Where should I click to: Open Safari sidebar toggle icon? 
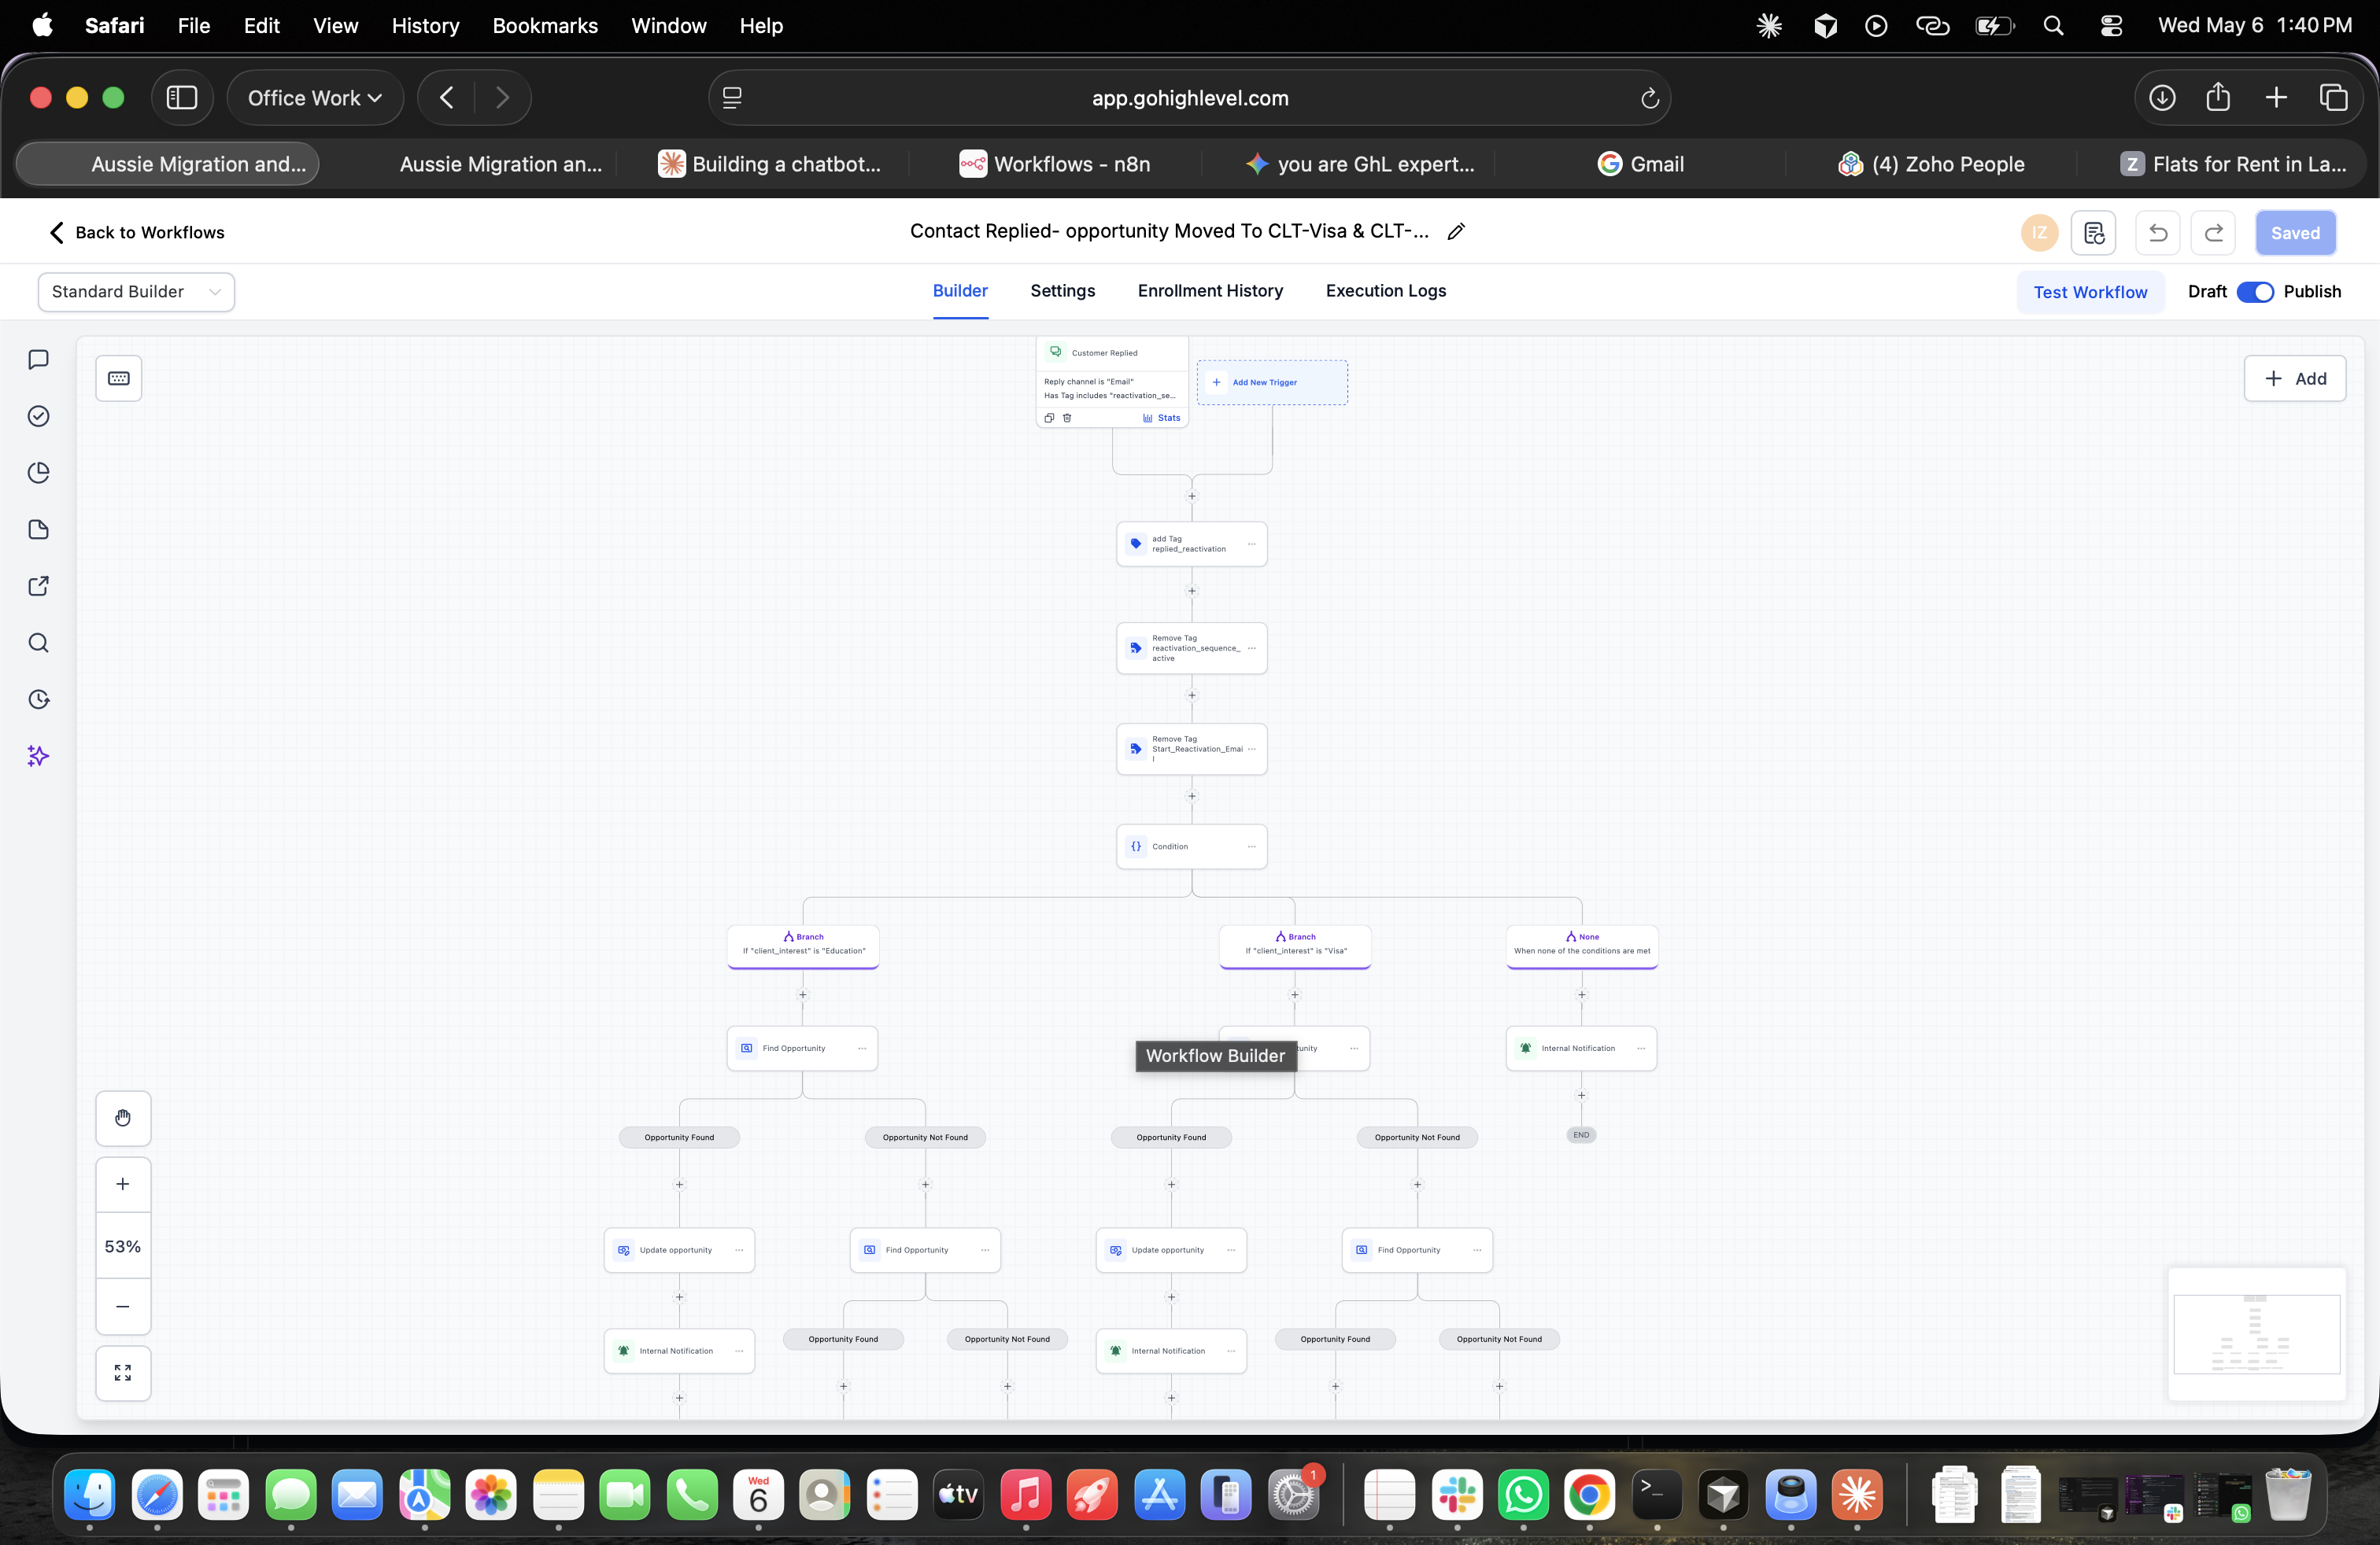pos(181,98)
